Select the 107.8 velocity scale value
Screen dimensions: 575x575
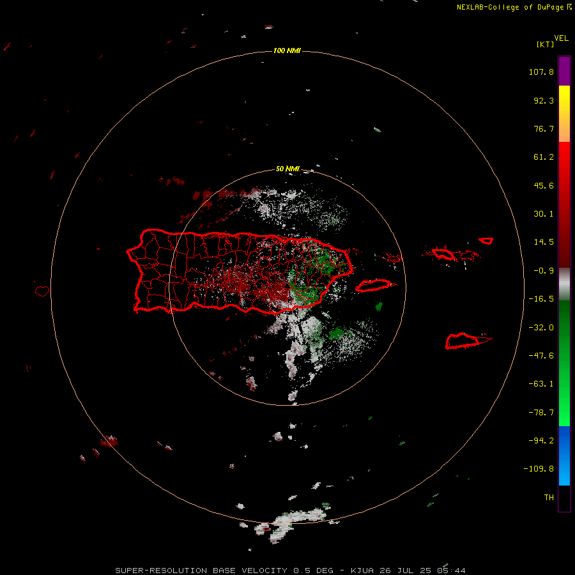click(541, 72)
